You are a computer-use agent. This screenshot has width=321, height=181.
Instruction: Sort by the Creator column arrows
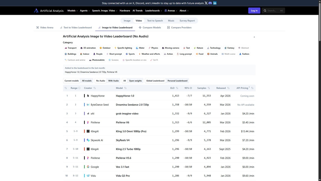click(x=95, y=88)
